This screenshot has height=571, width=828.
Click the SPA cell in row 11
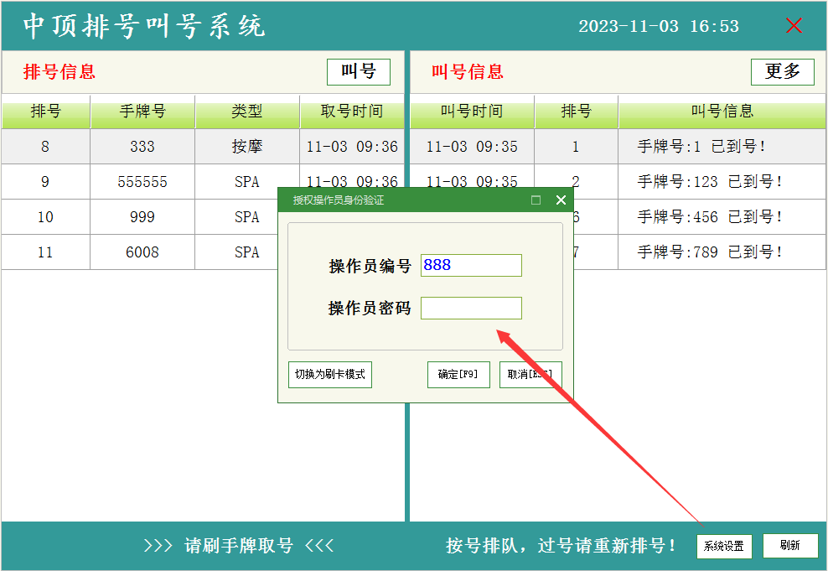pyautogui.click(x=236, y=252)
